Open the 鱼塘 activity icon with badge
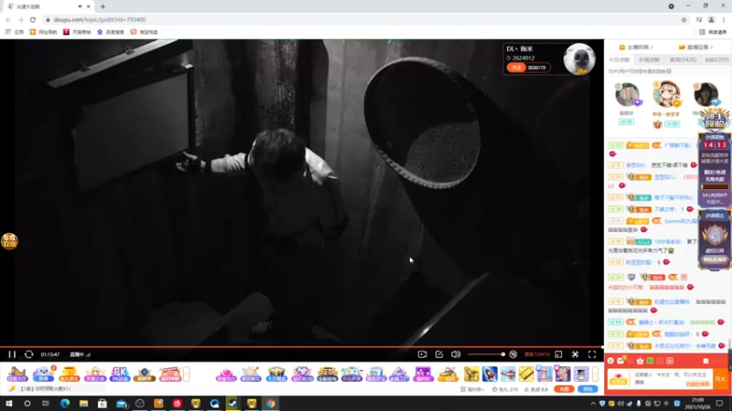732x411 pixels. pyautogui.click(x=43, y=374)
